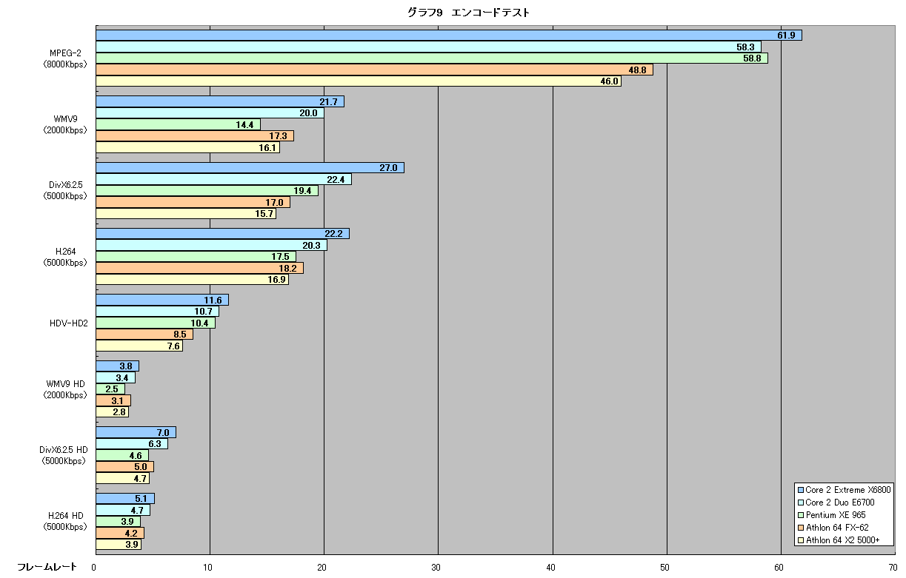Screen dimensions: 906x578
Task: Click the 21.7 WMV9 bar
Action: [x=220, y=101]
